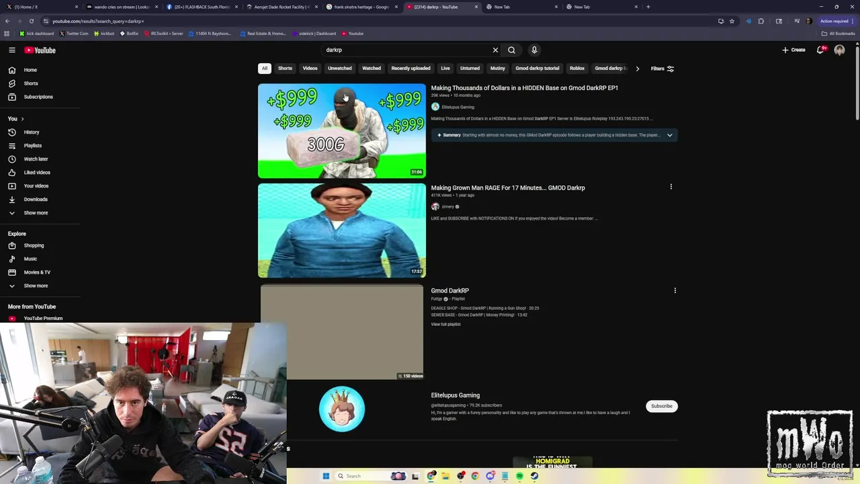Click the browser address bar URL
The image size is (860, 484).
98,21
